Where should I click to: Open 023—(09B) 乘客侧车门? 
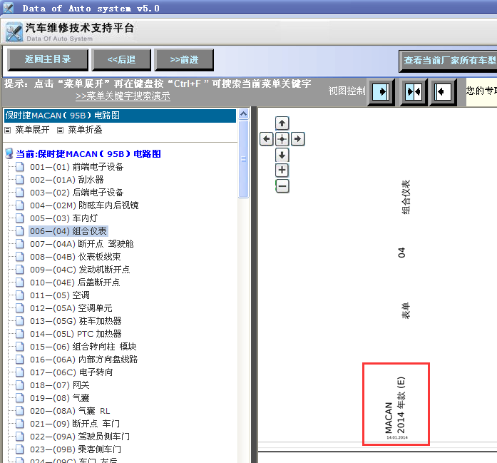point(76,449)
